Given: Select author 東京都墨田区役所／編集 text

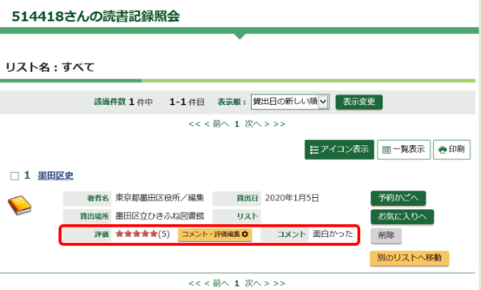Looking at the screenshot, I should pyautogui.click(x=160, y=198).
